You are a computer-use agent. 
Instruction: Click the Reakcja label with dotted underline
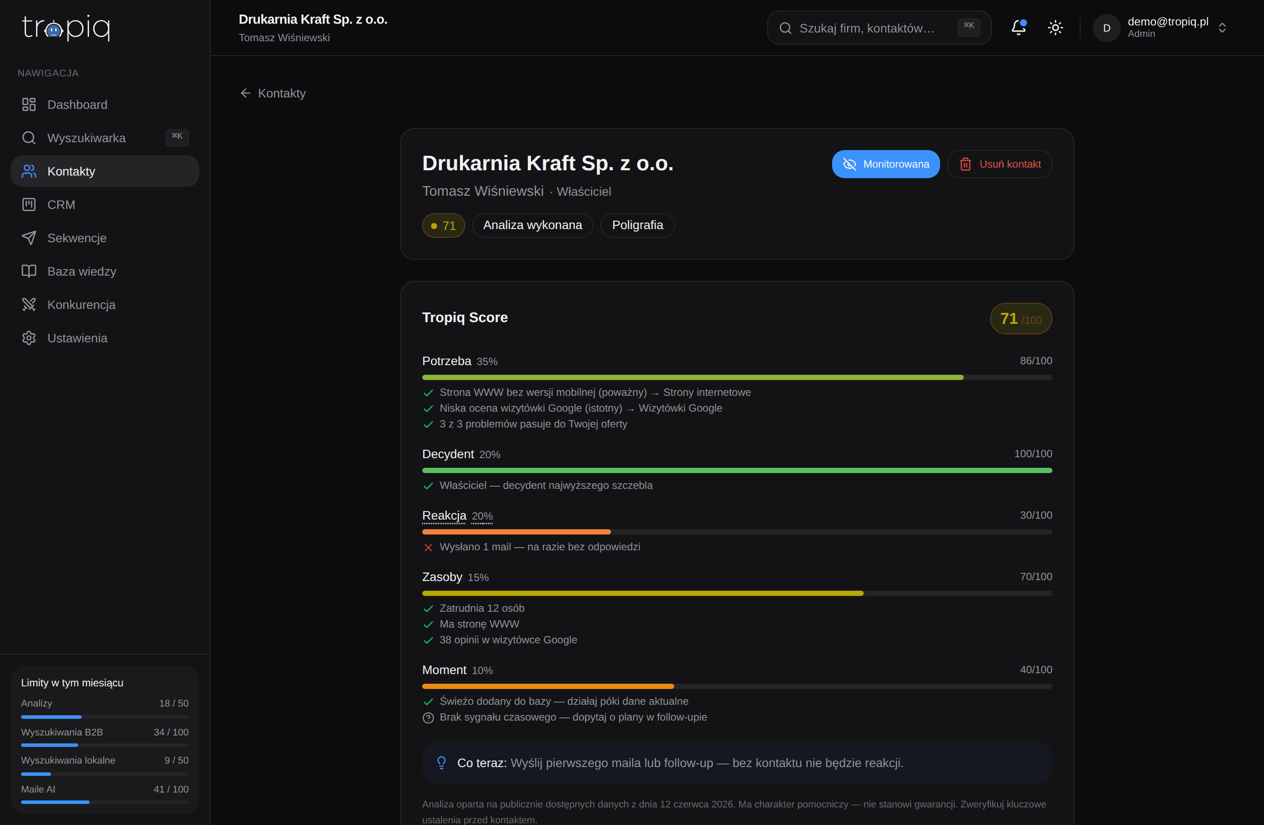pyautogui.click(x=444, y=516)
